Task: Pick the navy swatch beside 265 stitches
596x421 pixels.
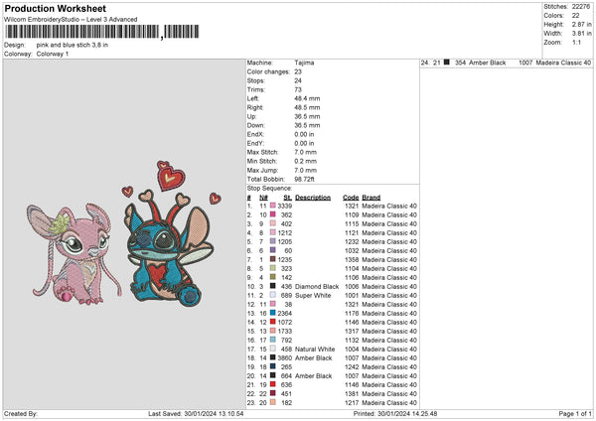Action: coord(272,366)
